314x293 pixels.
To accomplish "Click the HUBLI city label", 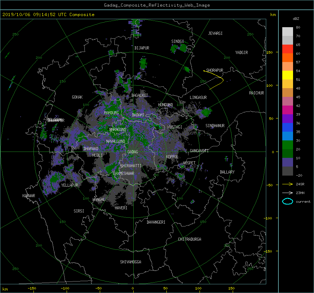I will tap(97, 155).
